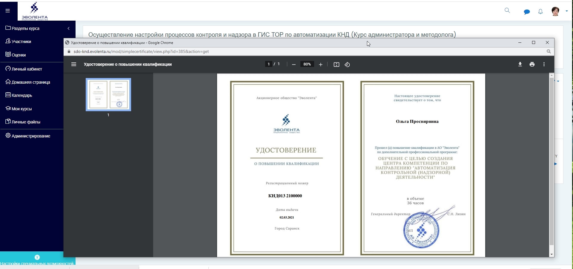Minimize the certificate popup window
573x269 pixels.
tap(520, 42)
